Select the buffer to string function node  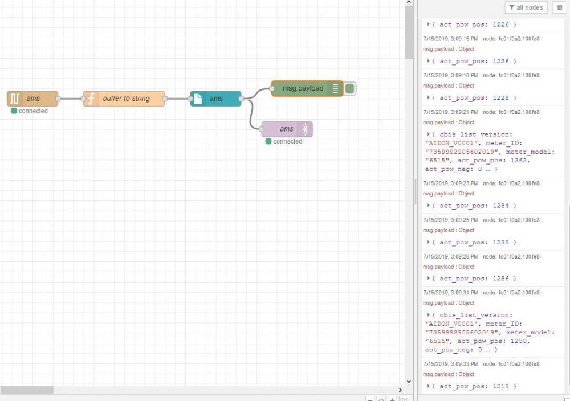127,99
